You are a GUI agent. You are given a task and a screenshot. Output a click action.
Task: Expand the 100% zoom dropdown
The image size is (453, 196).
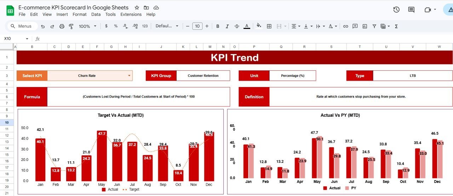click(87, 26)
